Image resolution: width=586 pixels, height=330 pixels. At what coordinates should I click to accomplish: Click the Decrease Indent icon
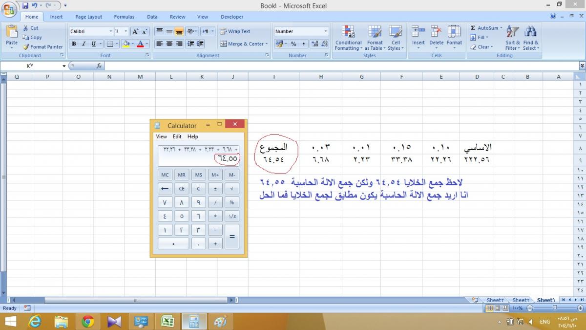190,44
